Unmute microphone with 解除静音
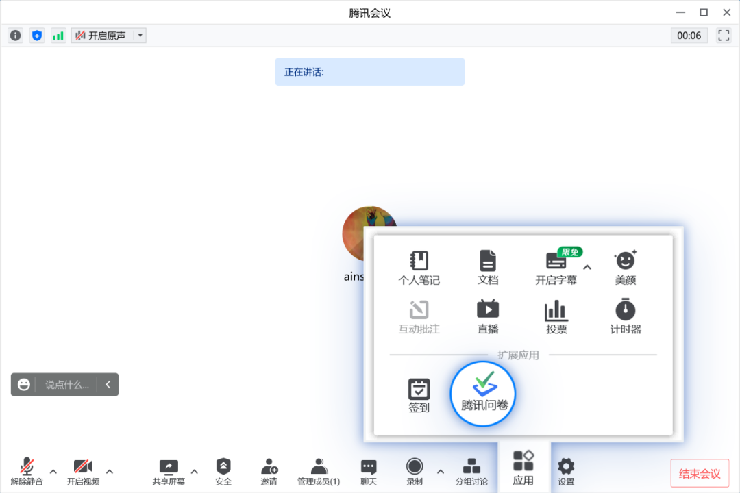The width and height of the screenshot is (740, 493). point(27,471)
